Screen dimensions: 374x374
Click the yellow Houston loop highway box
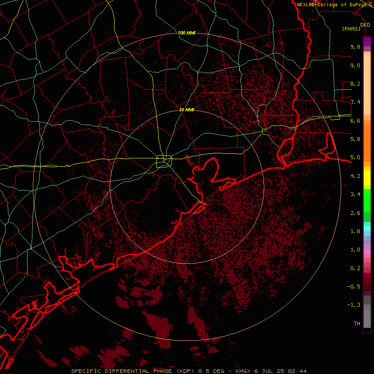(164, 161)
